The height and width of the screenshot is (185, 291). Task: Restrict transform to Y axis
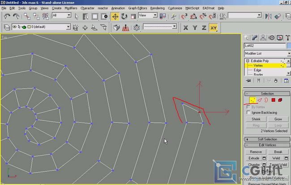pos(195,28)
